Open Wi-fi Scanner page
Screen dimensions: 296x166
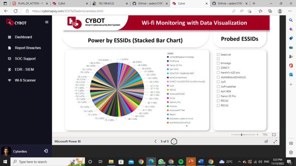pyautogui.click(x=22, y=80)
